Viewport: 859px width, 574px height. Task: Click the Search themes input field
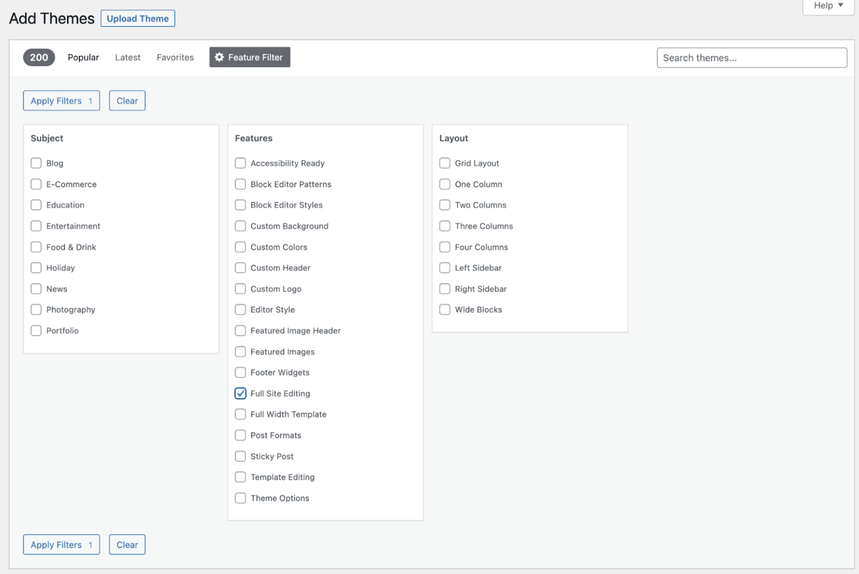(x=752, y=58)
